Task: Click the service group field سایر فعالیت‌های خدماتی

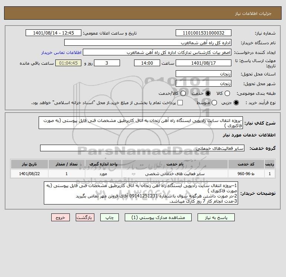Action: pyautogui.click(x=142, y=148)
